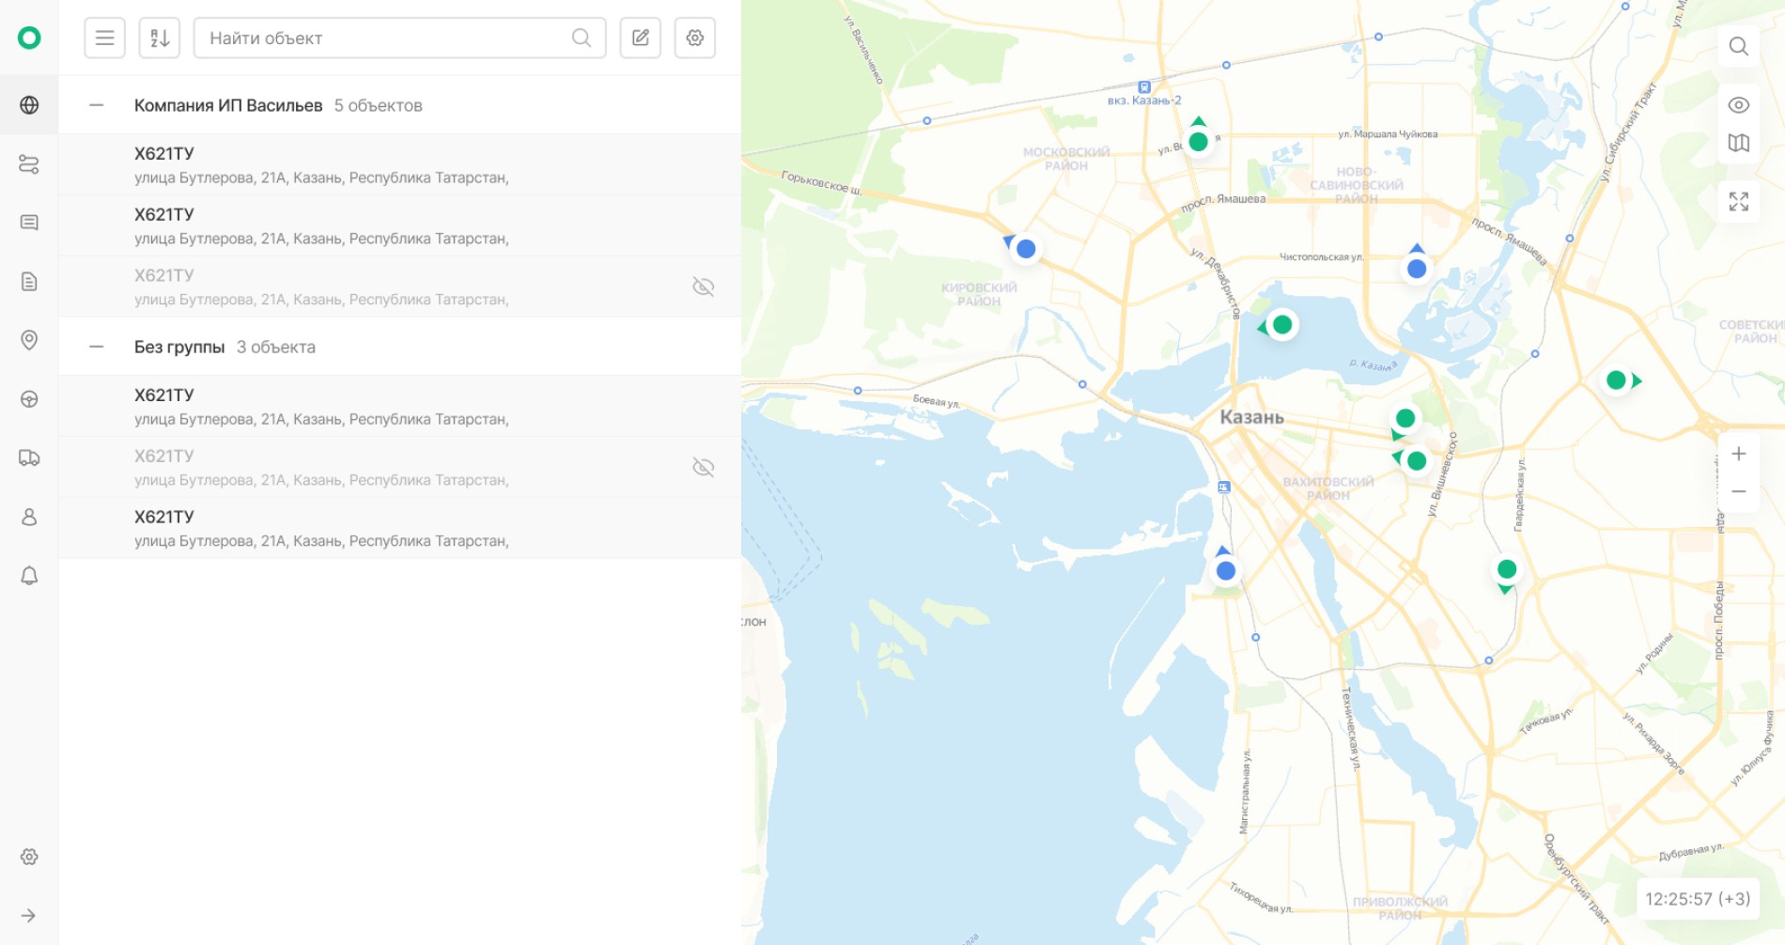Toggle map visibility eye button
This screenshot has height=945, width=1785.
pyautogui.click(x=1739, y=105)
